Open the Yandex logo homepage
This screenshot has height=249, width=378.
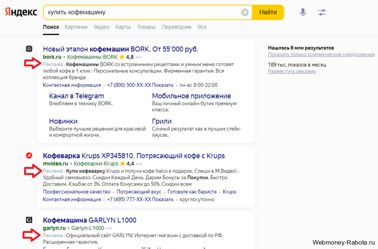pos(21,12)
